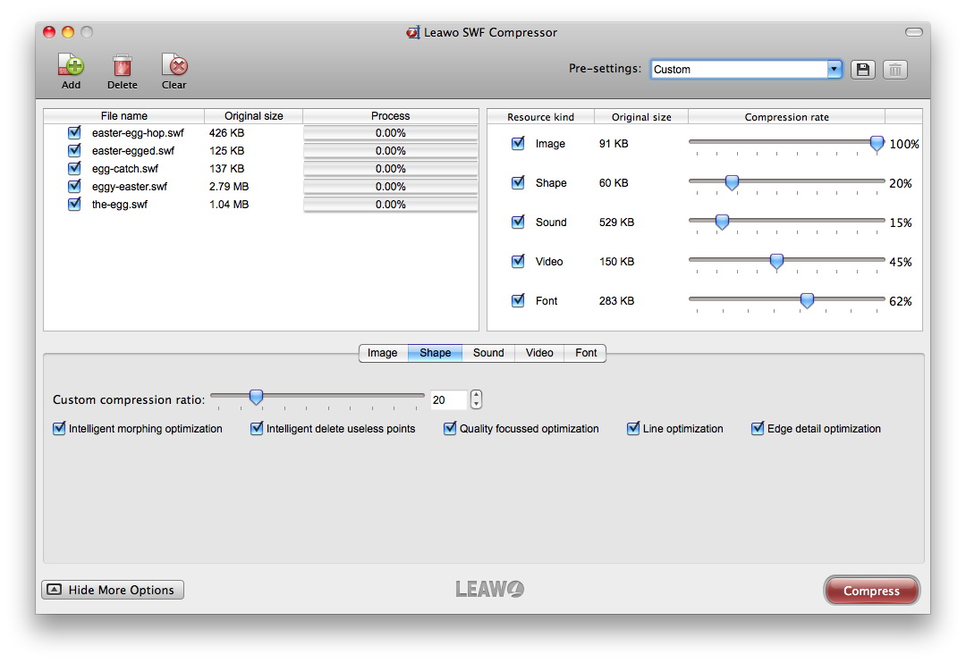Open the Font tab
Image resolution: width=966 pixels, height=663 pixels.
[586, 353]
